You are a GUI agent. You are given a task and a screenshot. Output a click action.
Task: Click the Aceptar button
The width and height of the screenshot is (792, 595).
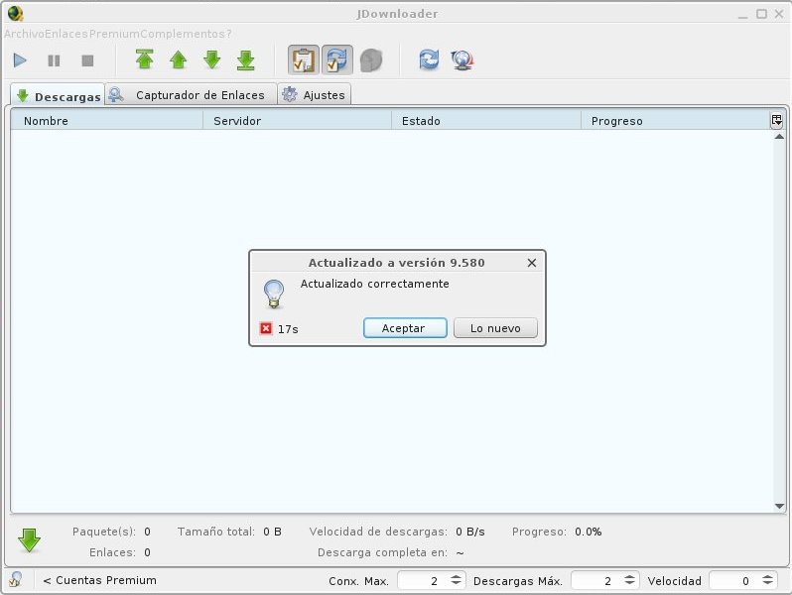pyautogui.click(x=405, y=328)
